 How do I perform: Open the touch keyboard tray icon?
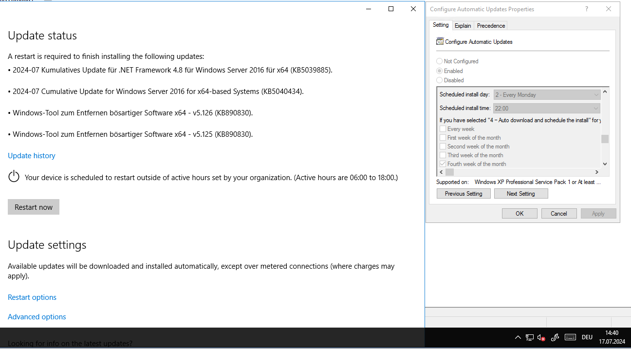tap(570, 337)
